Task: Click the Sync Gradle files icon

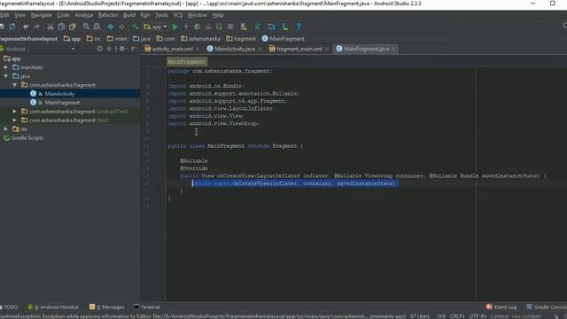Action: [258, 27]
